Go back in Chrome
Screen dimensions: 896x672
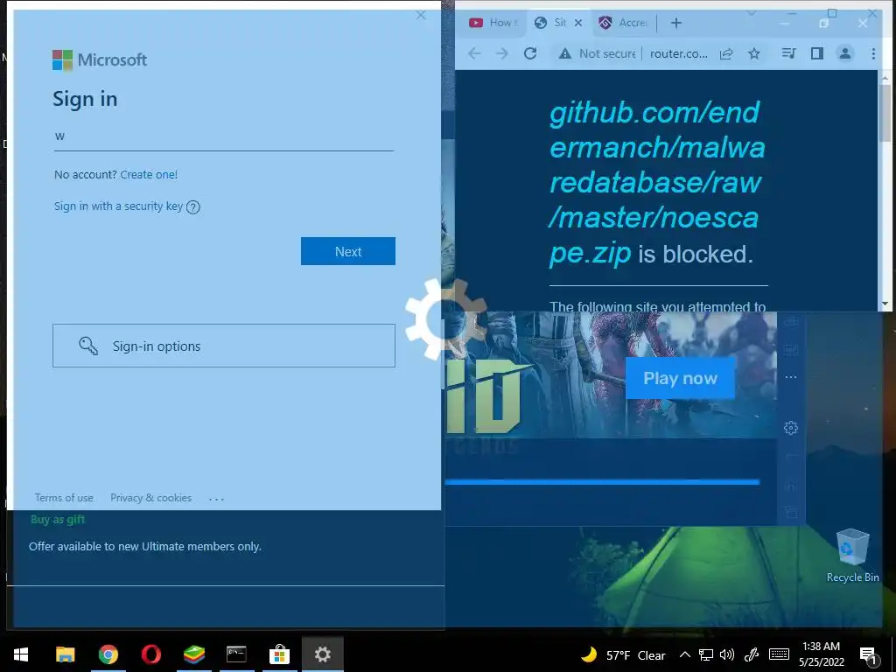(474, 53)
